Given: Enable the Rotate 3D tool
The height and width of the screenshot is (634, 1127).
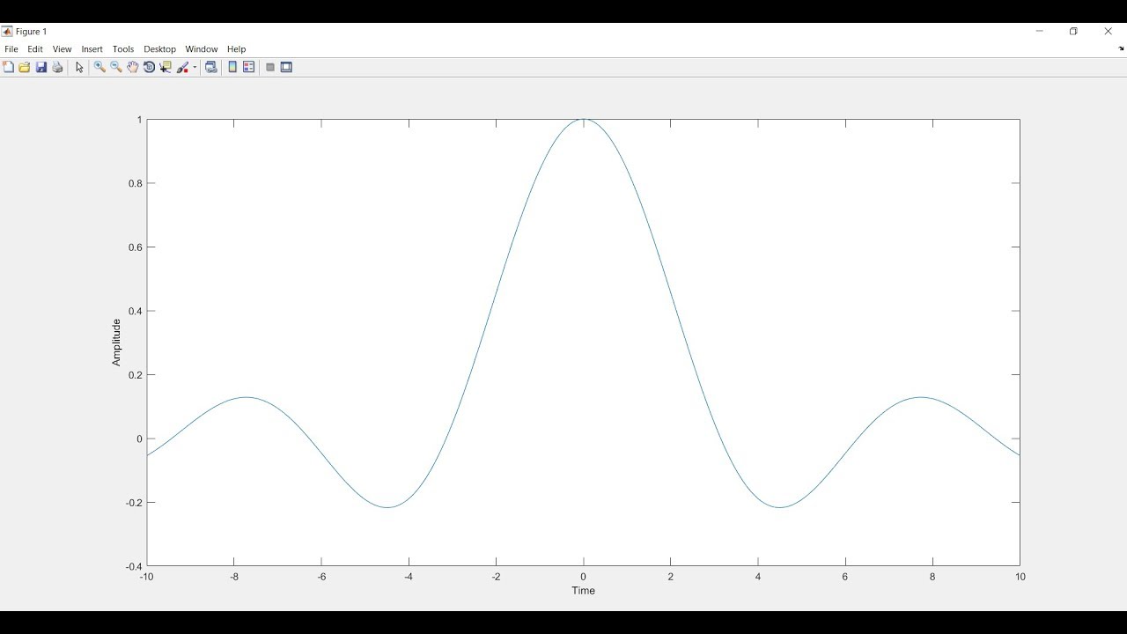Looking at the screenshot, I should pos(149,67).
